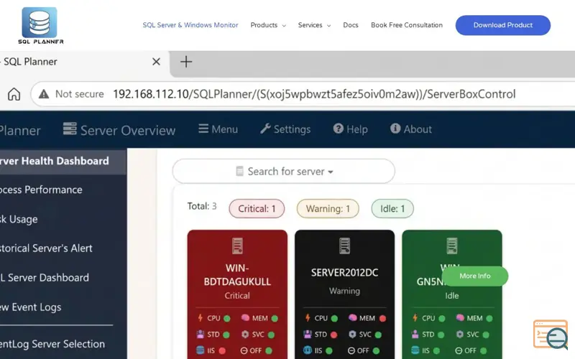The height and width of the screenshot is (359, 575).
Task: Click SVC gear icon on SERVER2012DC card
Action: [x=353, y=334]
